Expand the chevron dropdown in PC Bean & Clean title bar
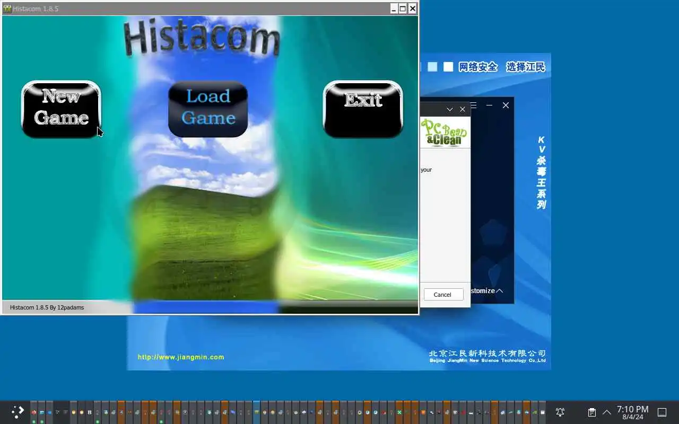Viewport: 679px width, 424px height. click(x=450, y=109)
